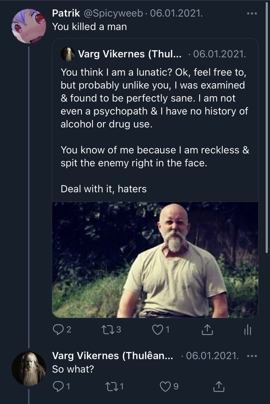Open three-dot menu on Patrik's tweet
Viewport: 270px width, 404px height.
[252, 14]
